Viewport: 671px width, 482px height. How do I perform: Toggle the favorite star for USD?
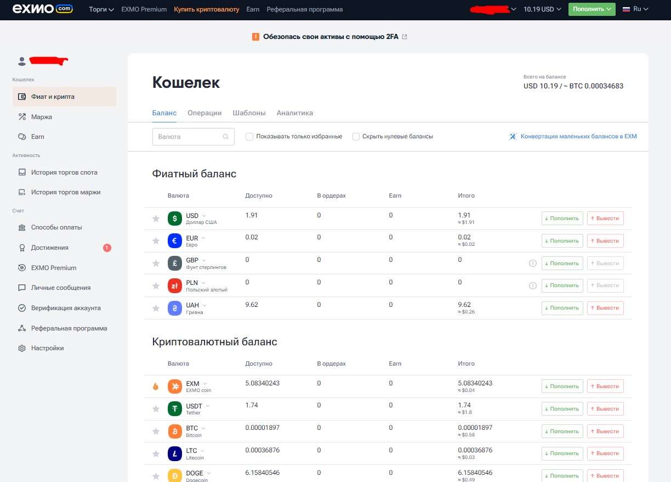tap(156, 218)
